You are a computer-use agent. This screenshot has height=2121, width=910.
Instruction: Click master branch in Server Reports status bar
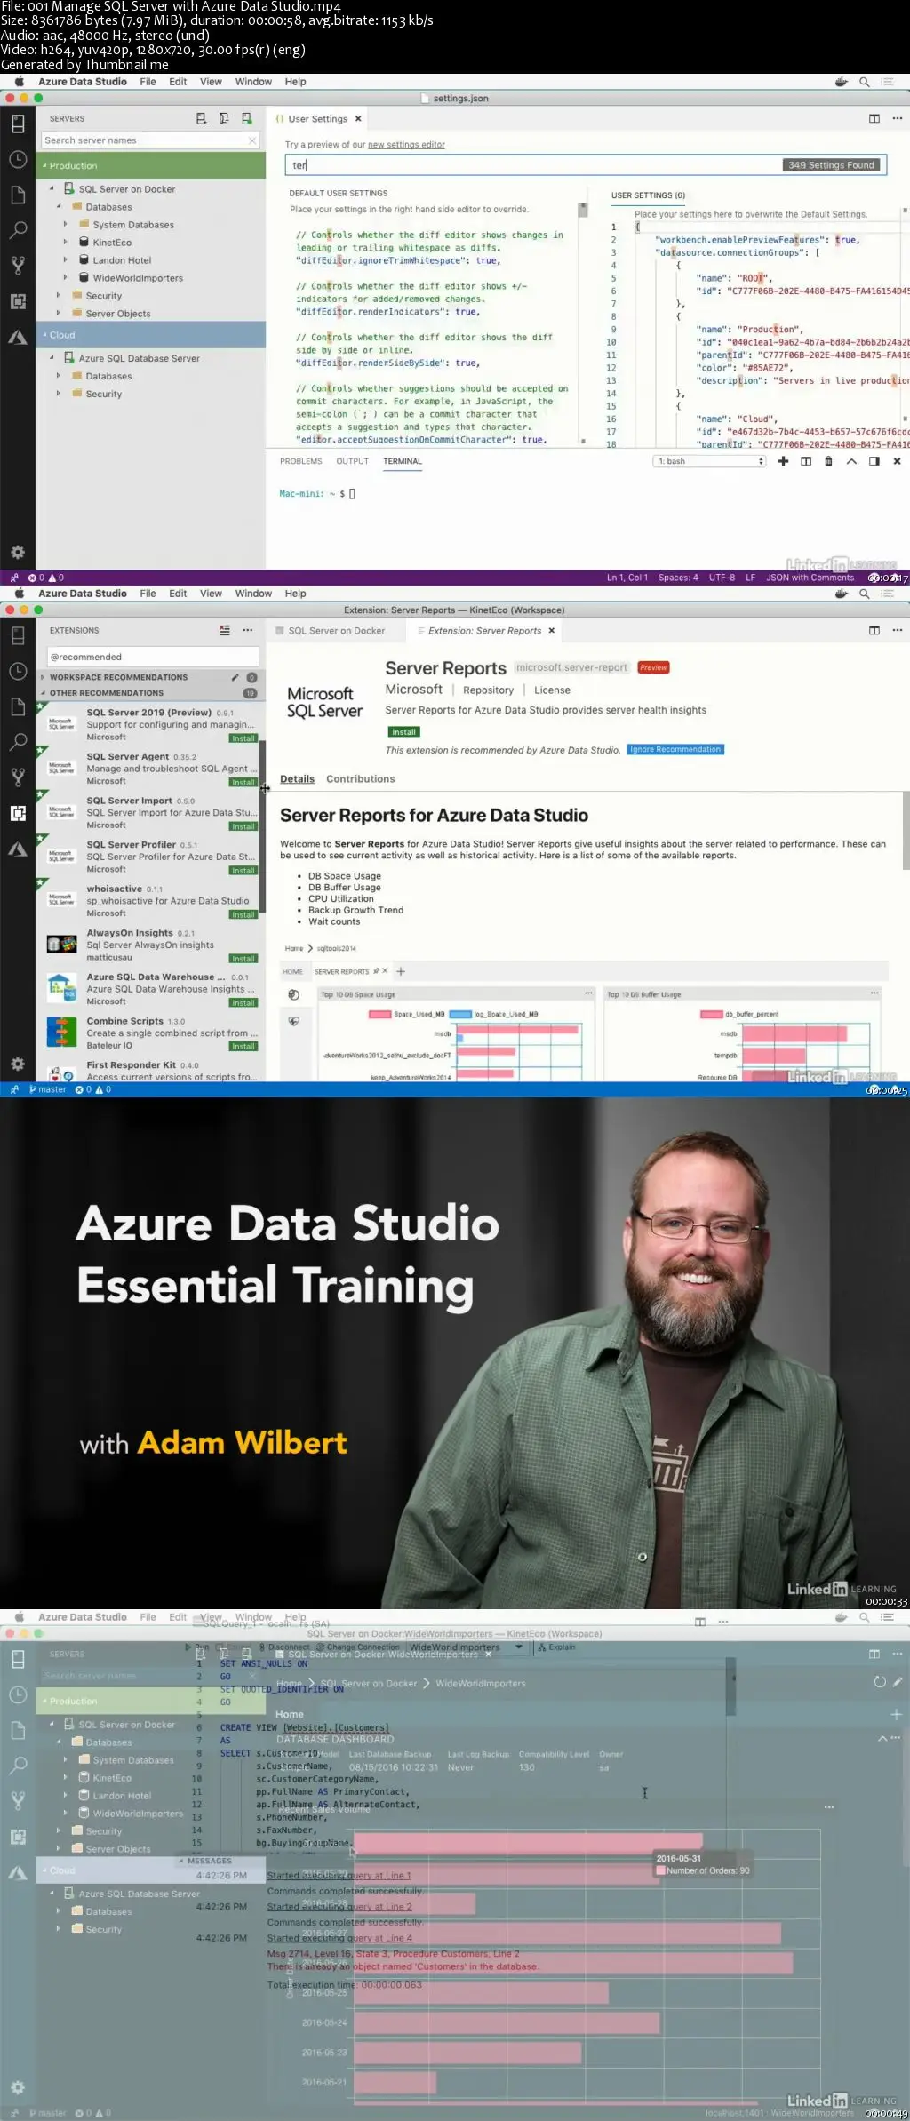tap(47, 1089)
